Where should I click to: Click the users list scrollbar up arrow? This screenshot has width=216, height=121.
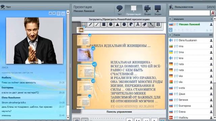tap(215, 19)
